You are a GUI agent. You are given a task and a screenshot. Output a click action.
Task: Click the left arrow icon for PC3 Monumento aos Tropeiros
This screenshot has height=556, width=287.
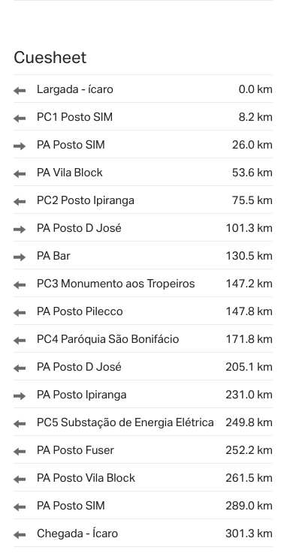coord(20,284)
